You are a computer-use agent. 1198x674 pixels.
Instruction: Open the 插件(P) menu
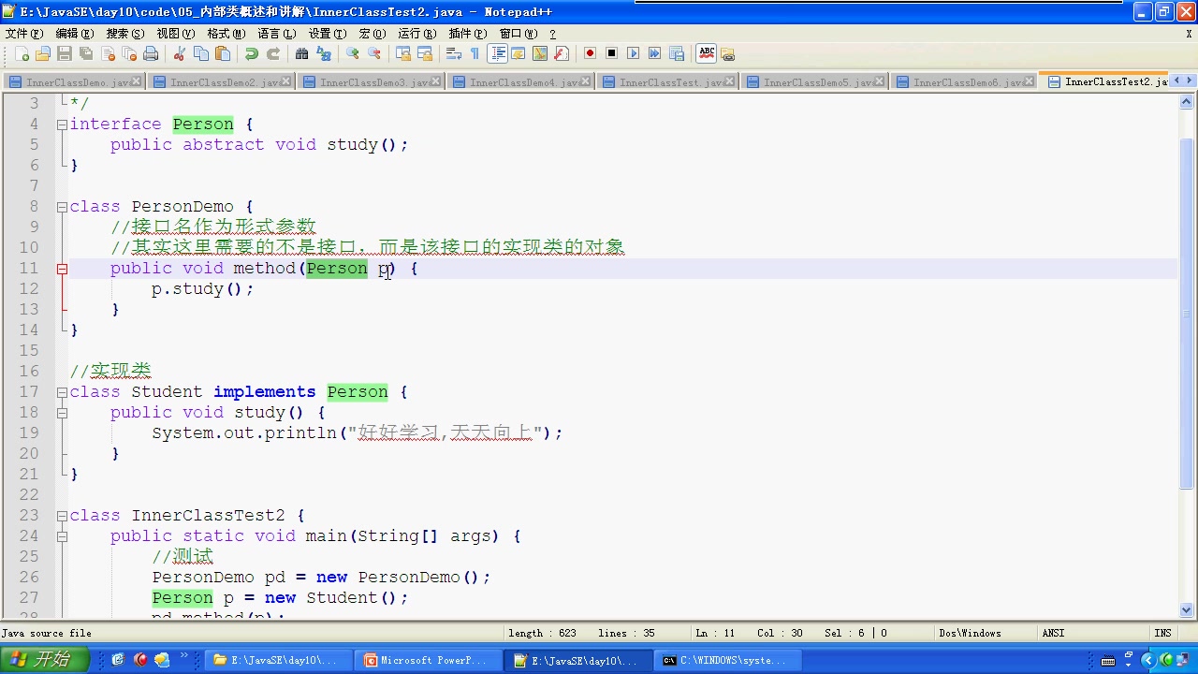pos(468,33)
